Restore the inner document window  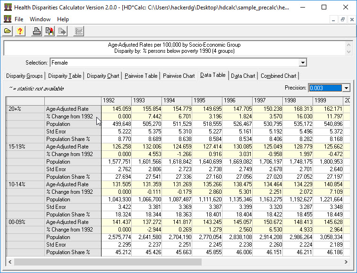pos(342,19)
